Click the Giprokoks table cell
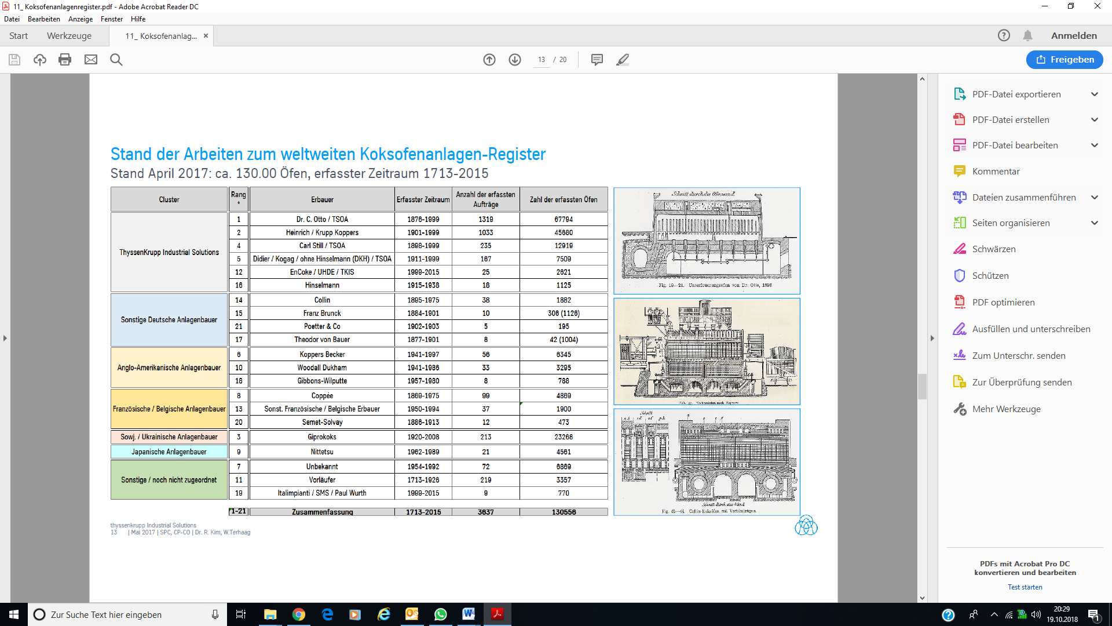1112x626 pixels. (x=322, y=437)
